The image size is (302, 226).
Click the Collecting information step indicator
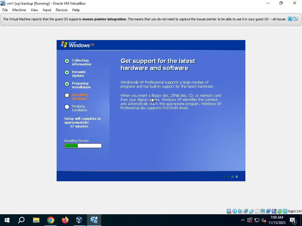click(x=67, y=61)
